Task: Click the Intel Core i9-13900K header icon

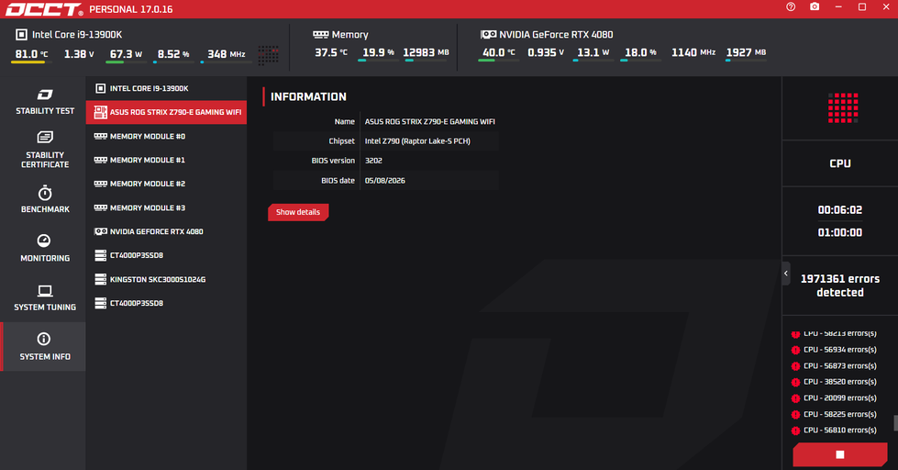Action: click(x=21, y=34)
